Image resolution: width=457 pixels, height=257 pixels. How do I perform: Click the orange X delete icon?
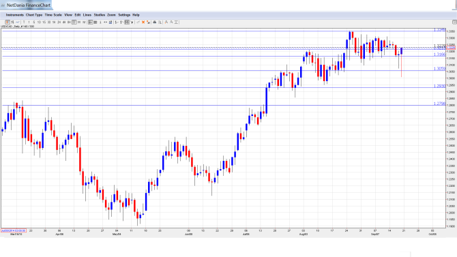pyautogui.click(x=143, y=22)
